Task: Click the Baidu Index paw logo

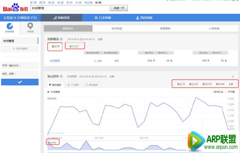Action: [15, 8]
